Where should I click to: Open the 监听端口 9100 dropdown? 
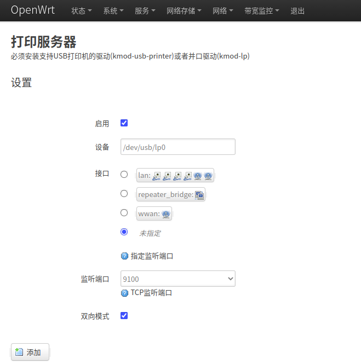coord(178,279)
